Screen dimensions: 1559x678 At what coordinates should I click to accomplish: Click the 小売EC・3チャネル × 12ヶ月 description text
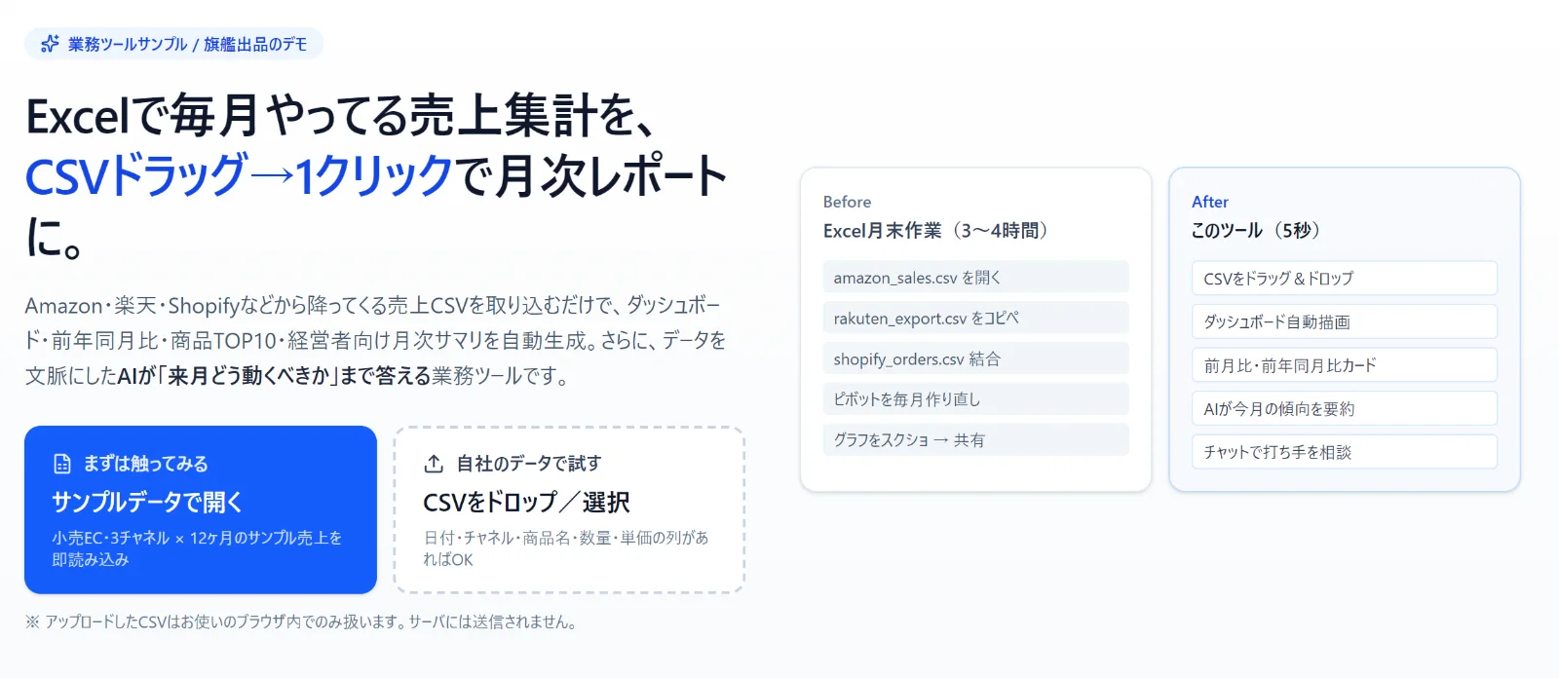point(197,548)
